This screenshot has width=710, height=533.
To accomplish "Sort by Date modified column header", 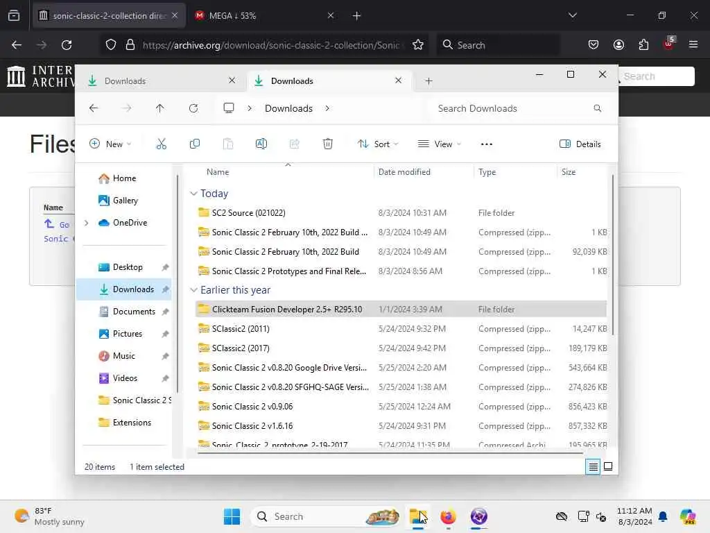I will pyautogui.click(x=404, y=172).
